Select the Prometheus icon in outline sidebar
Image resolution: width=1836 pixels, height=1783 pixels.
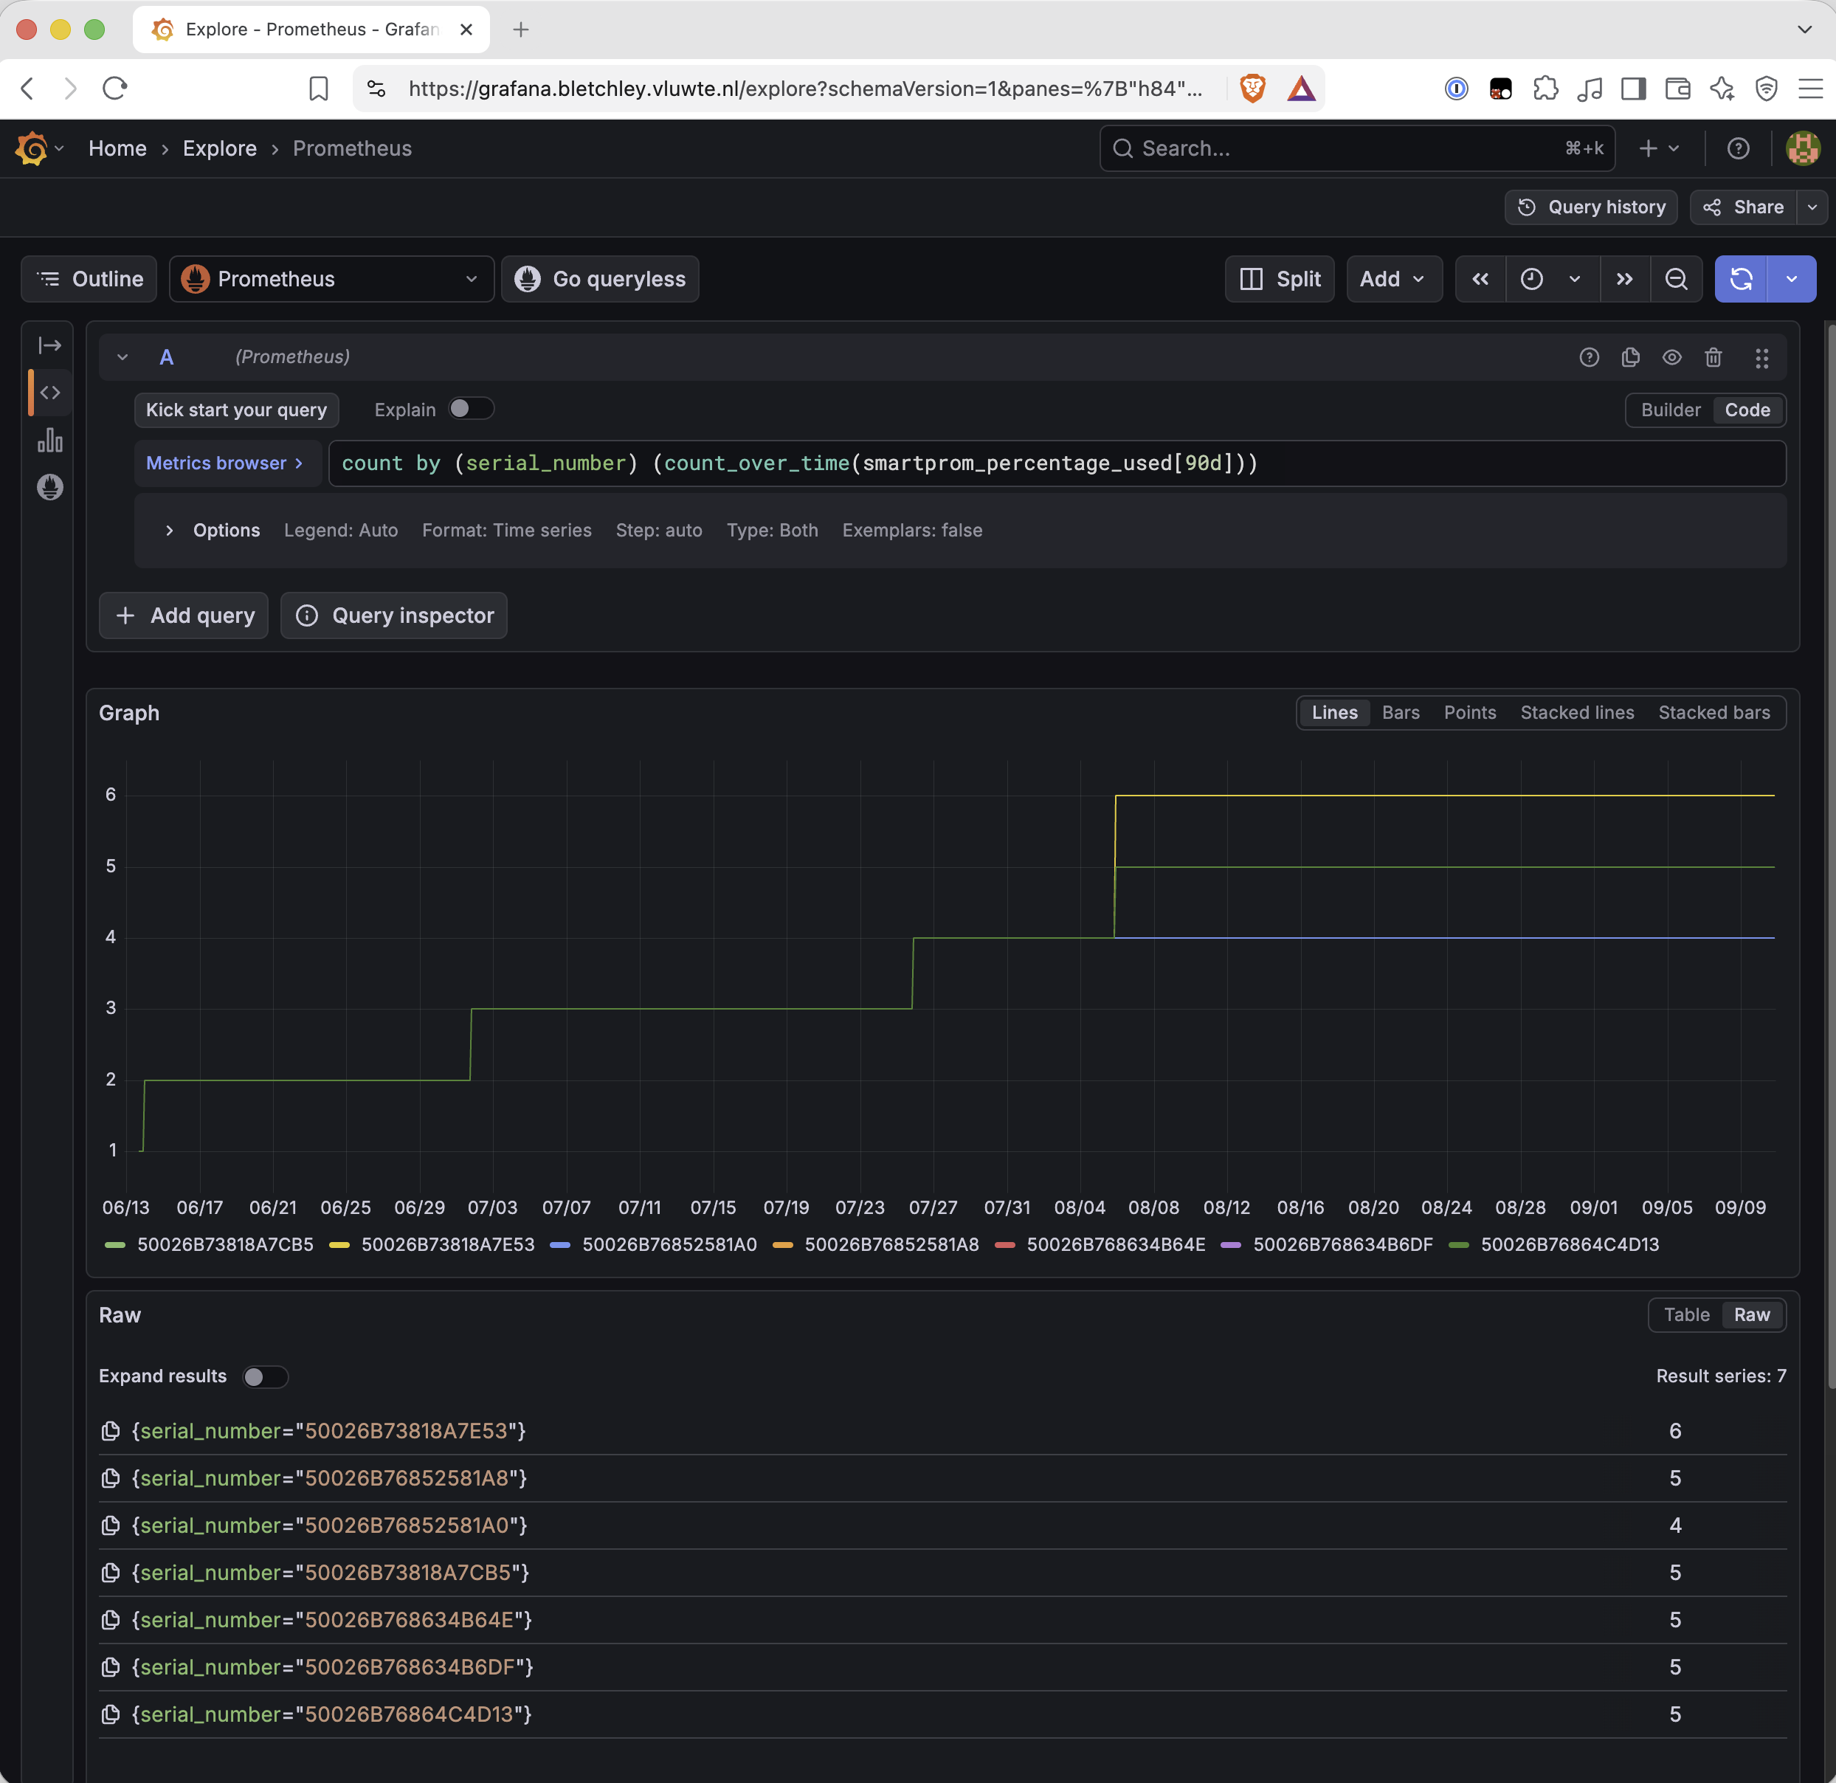[x=49, y=487]
